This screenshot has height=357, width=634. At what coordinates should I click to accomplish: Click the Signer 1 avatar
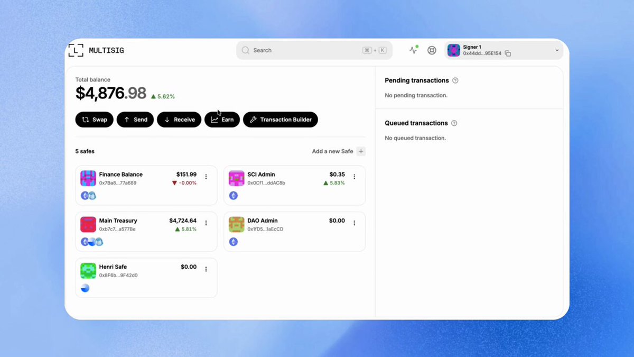[454, 50]
